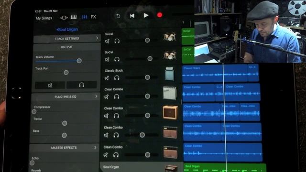Mute the Clean Combo track just above Soul Organ
Image resolution: width=306 pixels, height=172 pixels.
coord(106,155)
